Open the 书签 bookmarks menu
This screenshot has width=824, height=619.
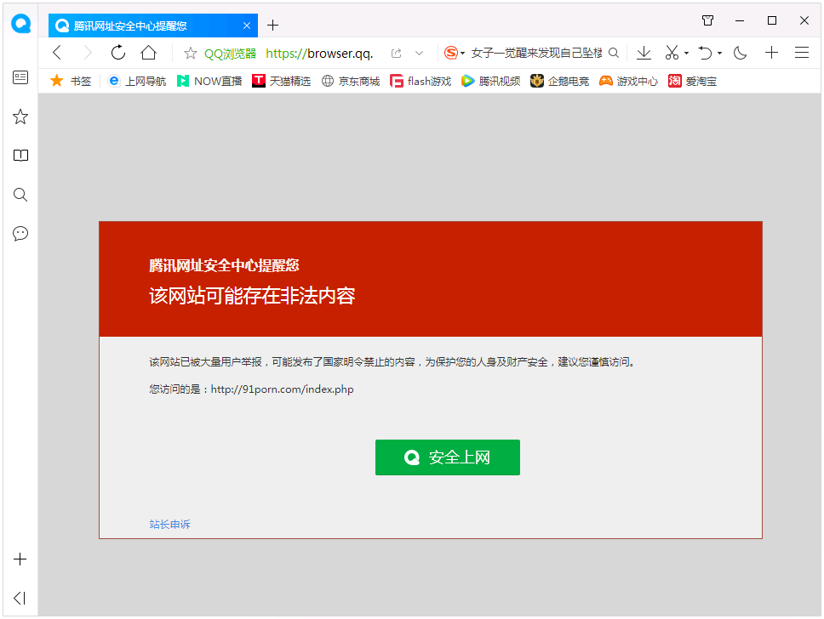(71, 81)
